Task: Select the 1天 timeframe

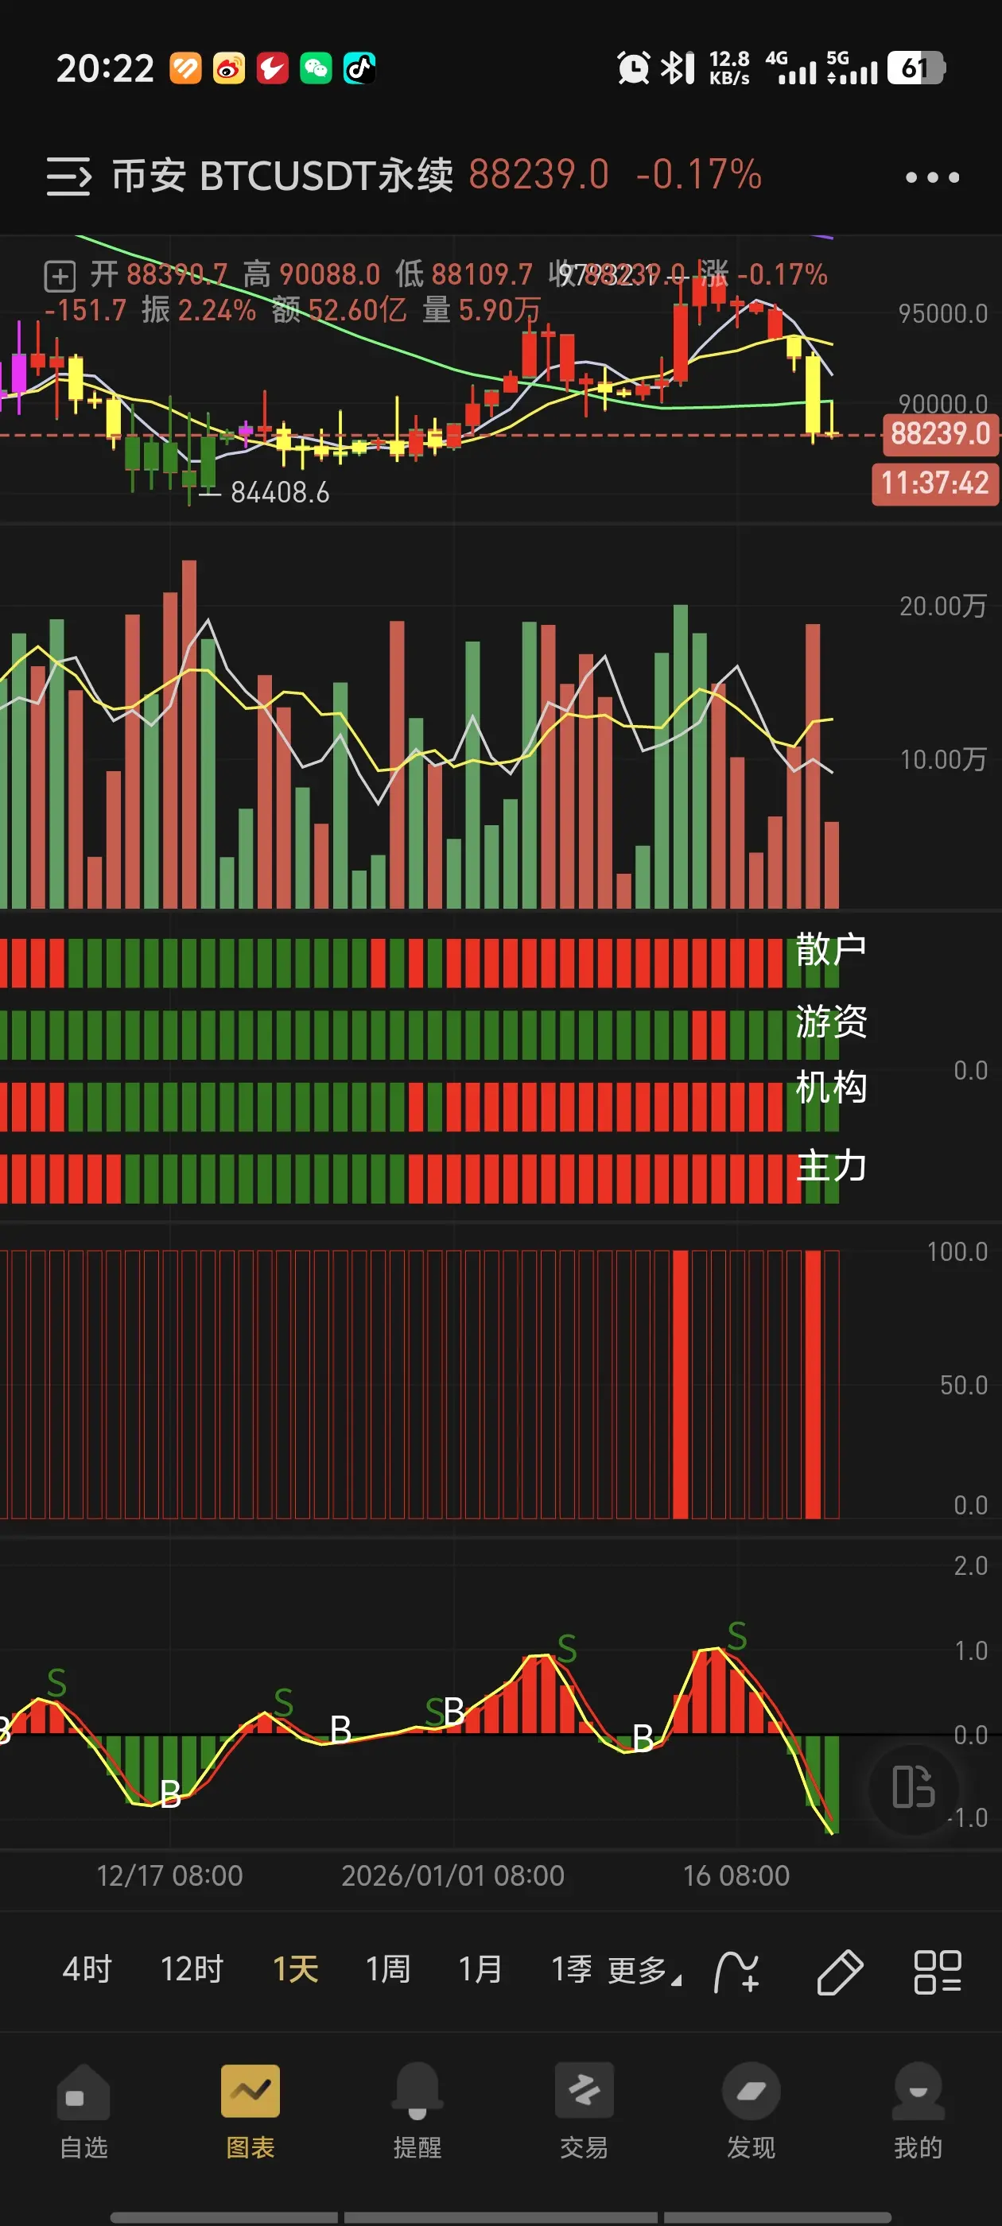Action: point(296,1969)
